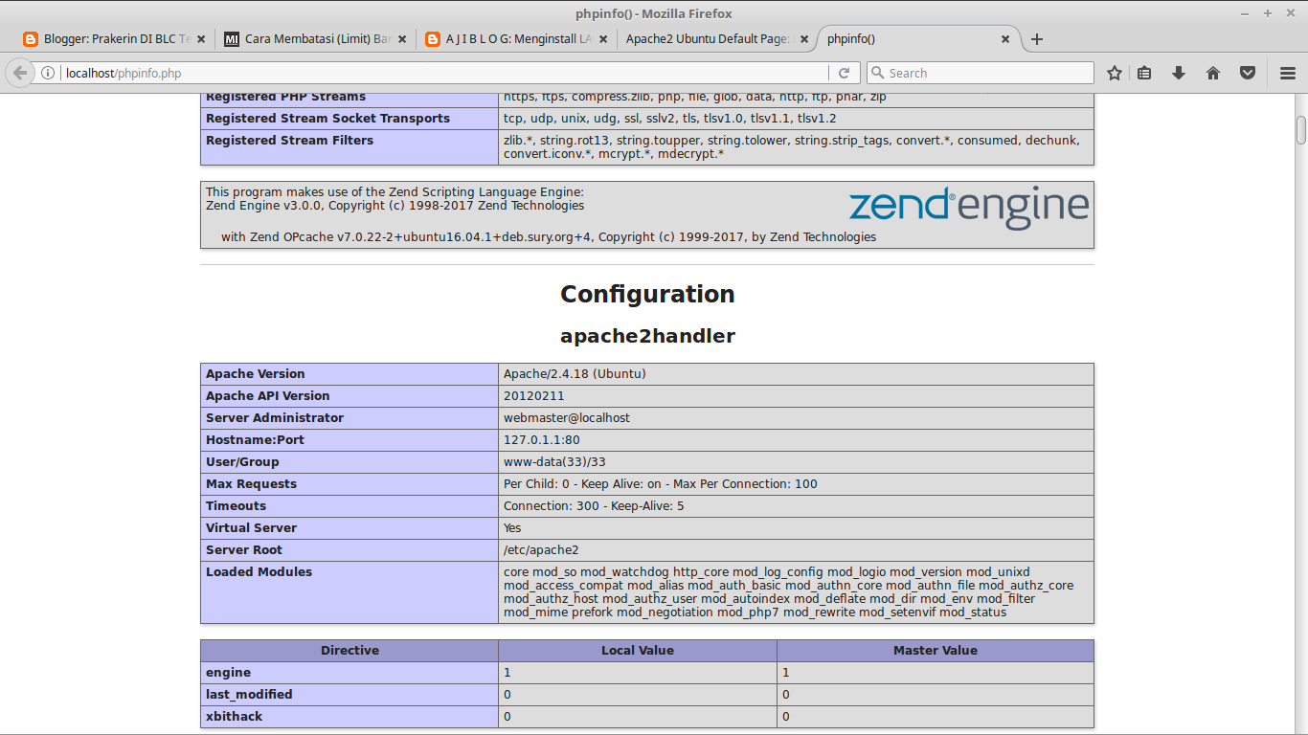This screenshot has height=735, width=1308.
Task: Go to the Firefox home page
Action: click(1213, 73)
